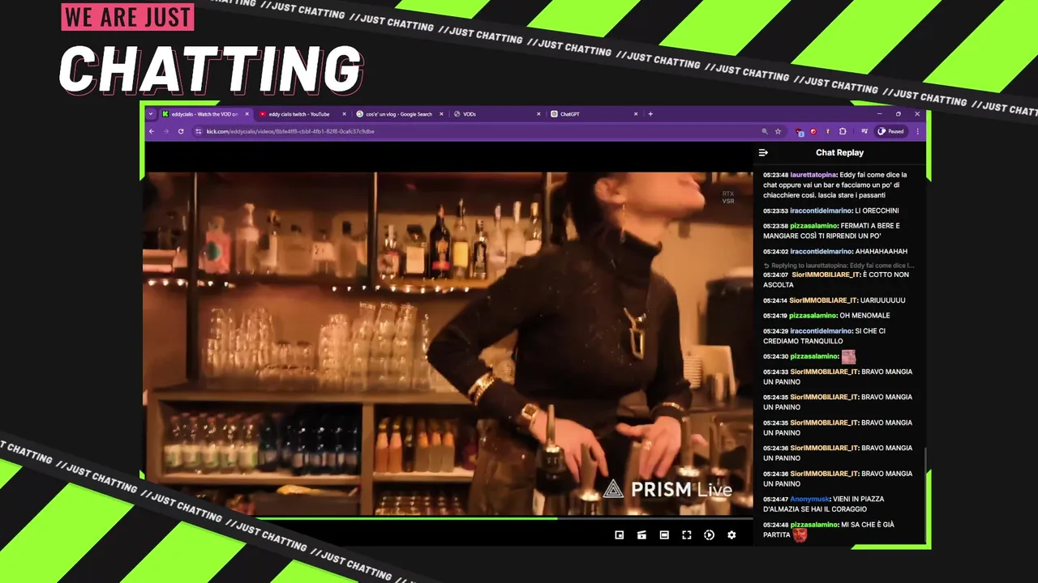The image size is (1038, 583).
Task: Click the 'FERMATI A BERE E MANGIARE' message
Action: pyautogui.click(x=832, y=231)
